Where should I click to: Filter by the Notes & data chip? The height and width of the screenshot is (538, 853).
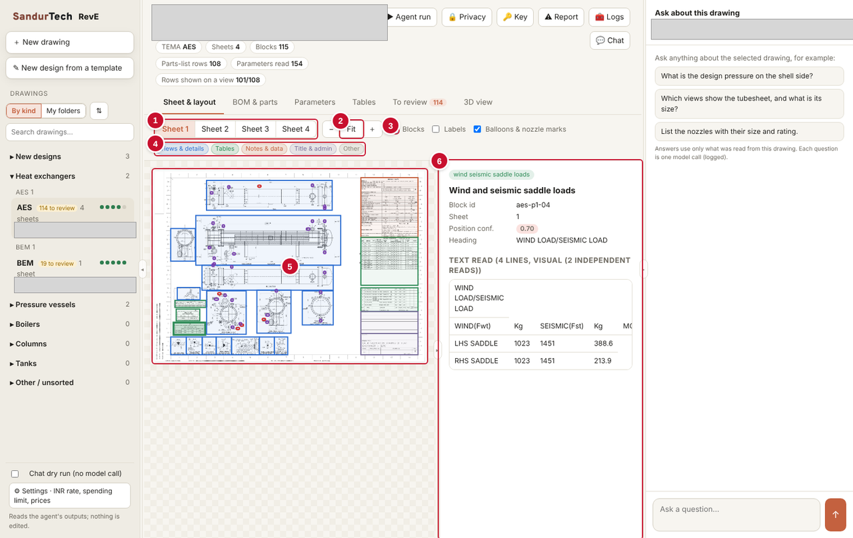[x=264, y=148]
